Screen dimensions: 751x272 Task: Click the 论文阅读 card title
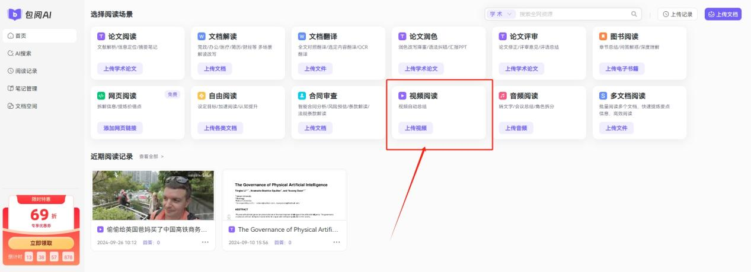click(122, 37)
